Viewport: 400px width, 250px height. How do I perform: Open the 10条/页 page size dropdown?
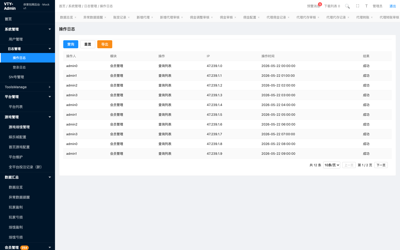[332, 165]
